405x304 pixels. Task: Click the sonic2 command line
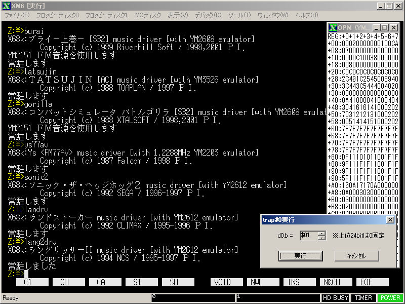coord(28,177)
